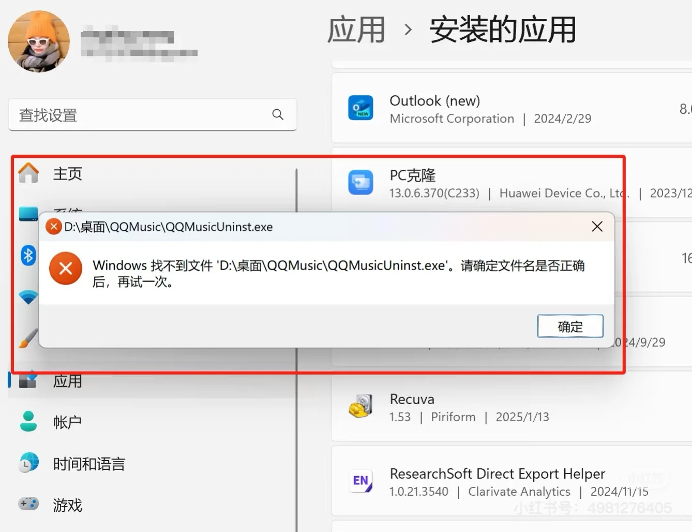This screenshot has width=692, height=532.
Task: Click the red error icon in dialog
Action: (65, 268)
